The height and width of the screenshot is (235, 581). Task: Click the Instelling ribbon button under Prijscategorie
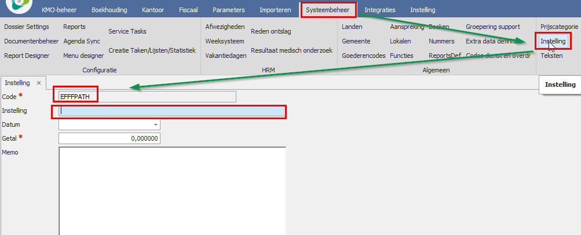click(x=553, y=41)
